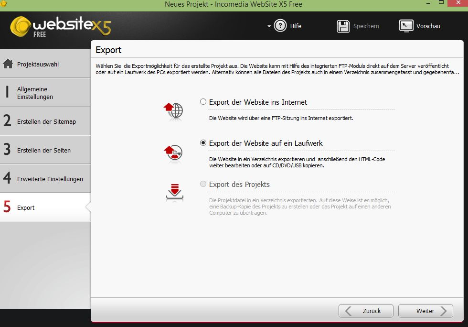Expand the Hilfe dropdown arrow

click(x=269, y=26)
